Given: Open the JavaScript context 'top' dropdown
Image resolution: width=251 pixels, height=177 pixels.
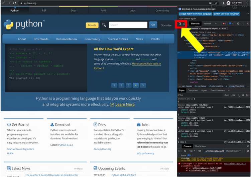Looking at the screenshot, I should (x=192, y=151).
